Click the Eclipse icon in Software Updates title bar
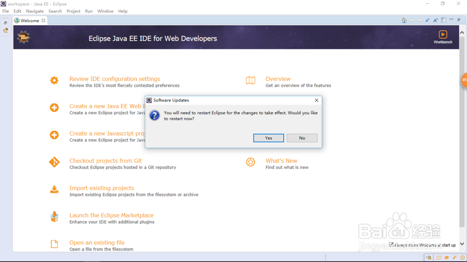Viewport: 467px width, 262px height. point(149,100)
